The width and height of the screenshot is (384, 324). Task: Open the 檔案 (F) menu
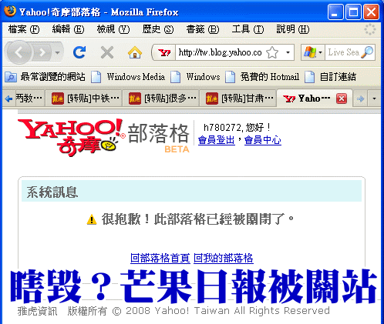pyautogui.click(x=24, y=29)
